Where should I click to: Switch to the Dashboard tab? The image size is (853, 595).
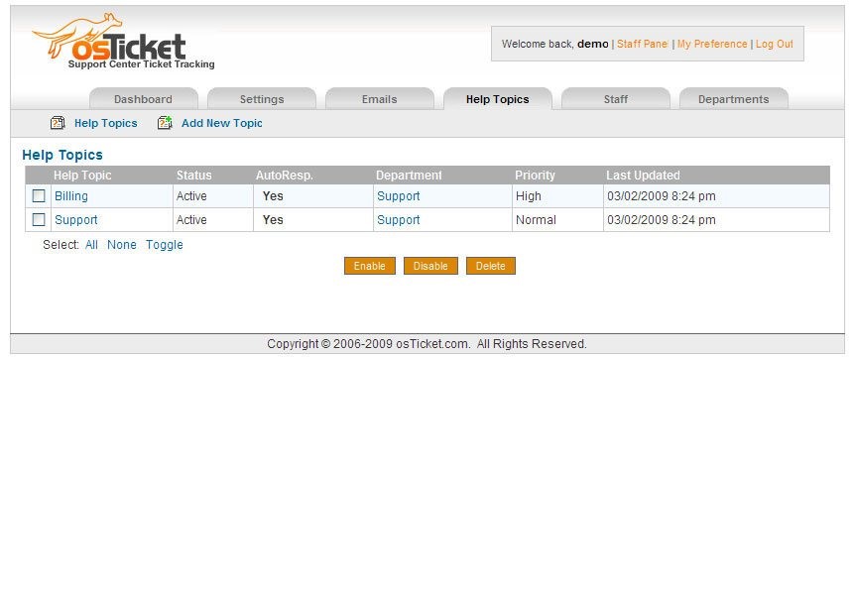click(143, 98)
